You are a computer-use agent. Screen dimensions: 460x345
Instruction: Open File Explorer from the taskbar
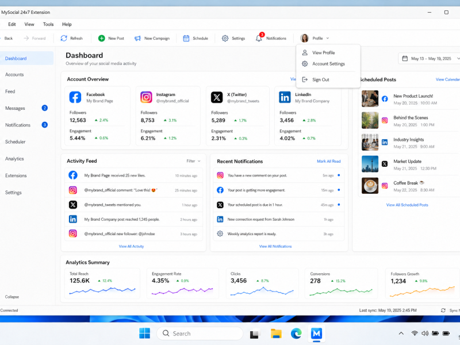[276, 333]
